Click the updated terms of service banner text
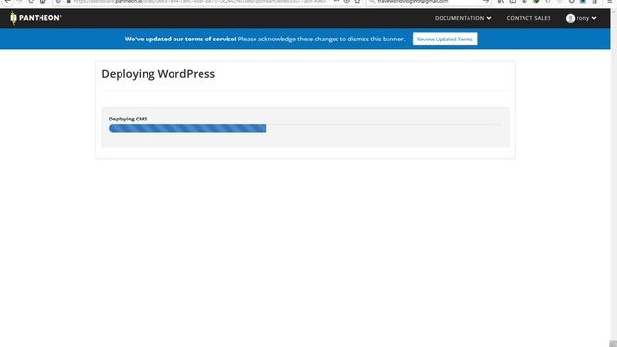This screenshot has height=347, width=617. [x=265, y=39]
